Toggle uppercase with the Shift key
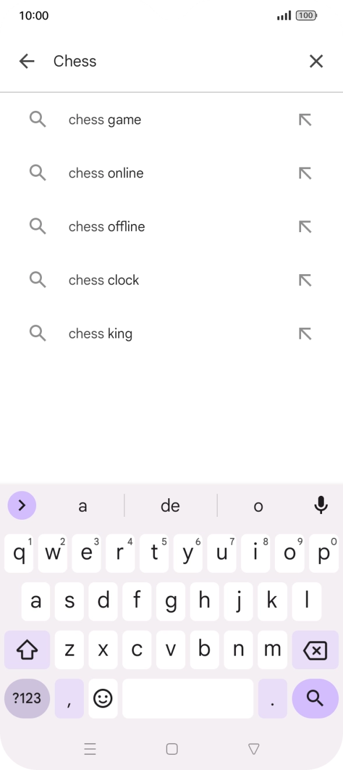 pyautogui.click(x=27, y=649)
